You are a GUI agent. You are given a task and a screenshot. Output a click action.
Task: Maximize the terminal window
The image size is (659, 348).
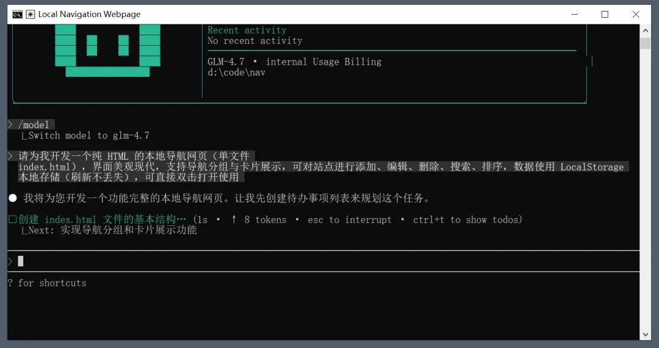pyautogui.click(x=605, y=14)
